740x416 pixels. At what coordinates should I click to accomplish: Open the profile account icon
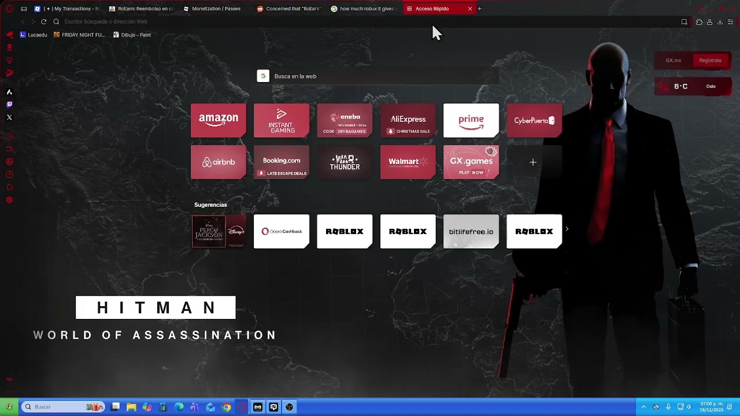click(709, 22)
